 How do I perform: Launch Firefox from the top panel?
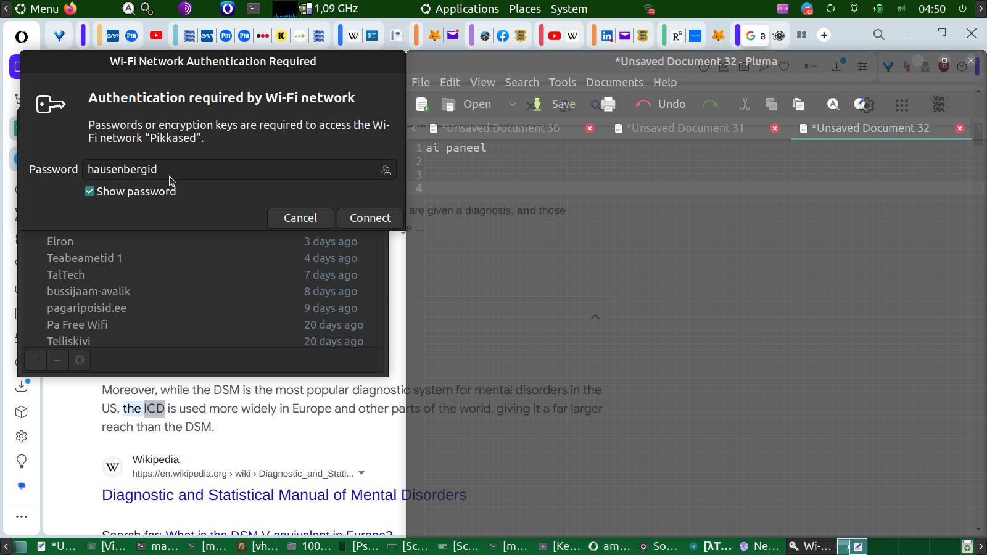pos(70,9)
